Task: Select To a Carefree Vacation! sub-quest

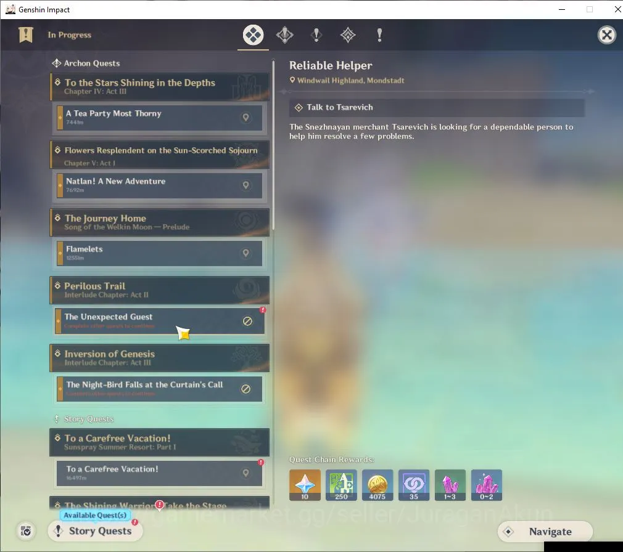Action: coord(160,473)
